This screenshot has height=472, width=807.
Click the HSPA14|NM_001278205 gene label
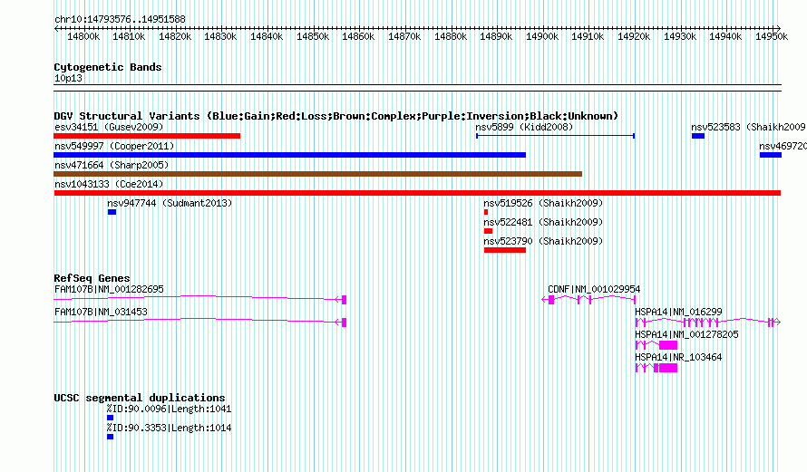pos(686,334)
